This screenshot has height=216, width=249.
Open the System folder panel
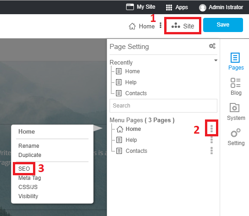pyautogui.click(x=236, y=112)
